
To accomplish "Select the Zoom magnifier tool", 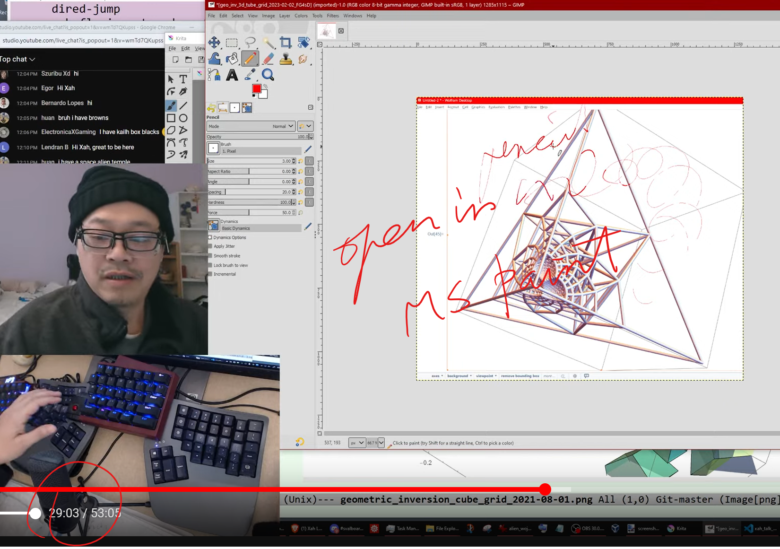I will [x=268, y=75].
